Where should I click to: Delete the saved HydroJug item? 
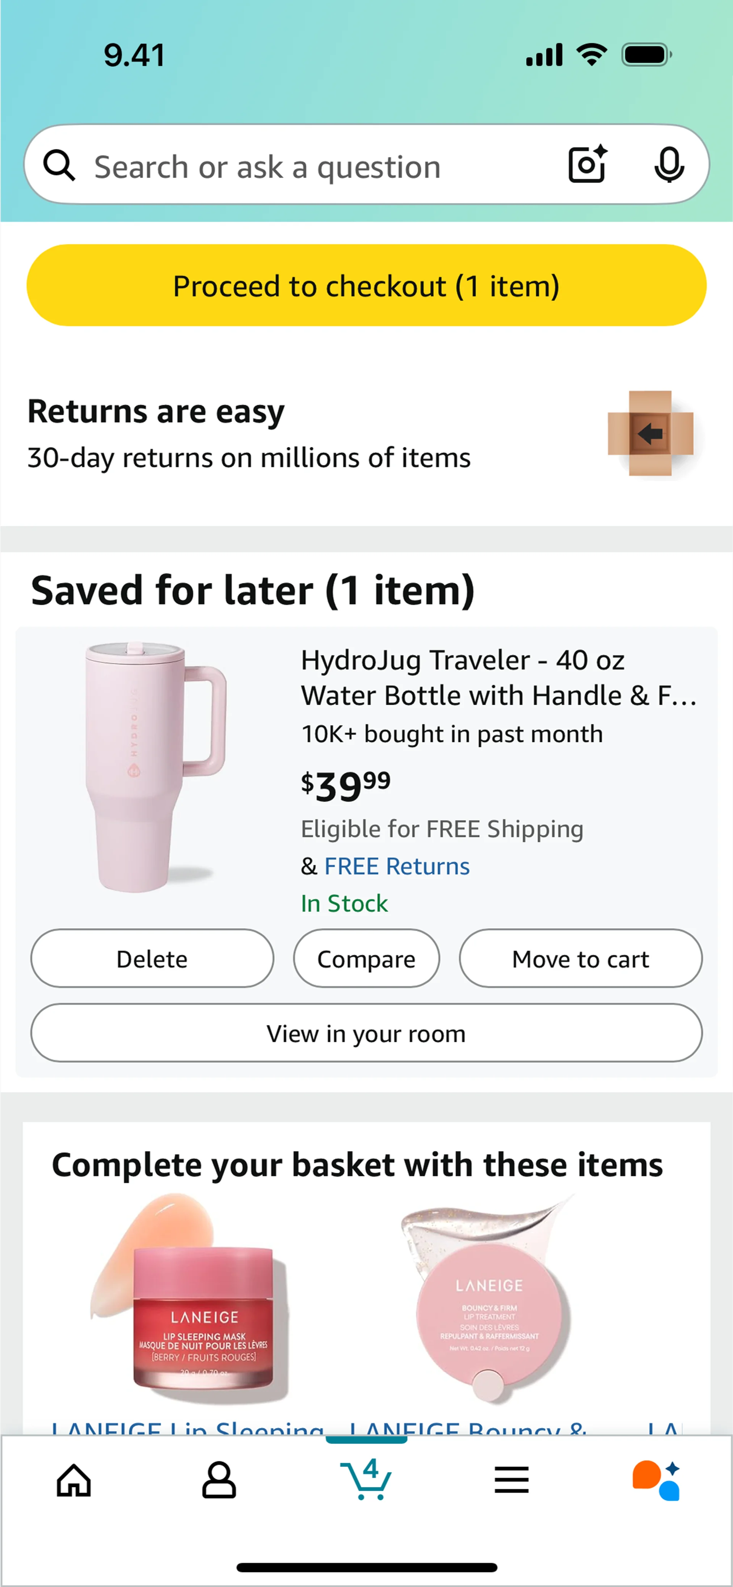[x=152, y=959]
